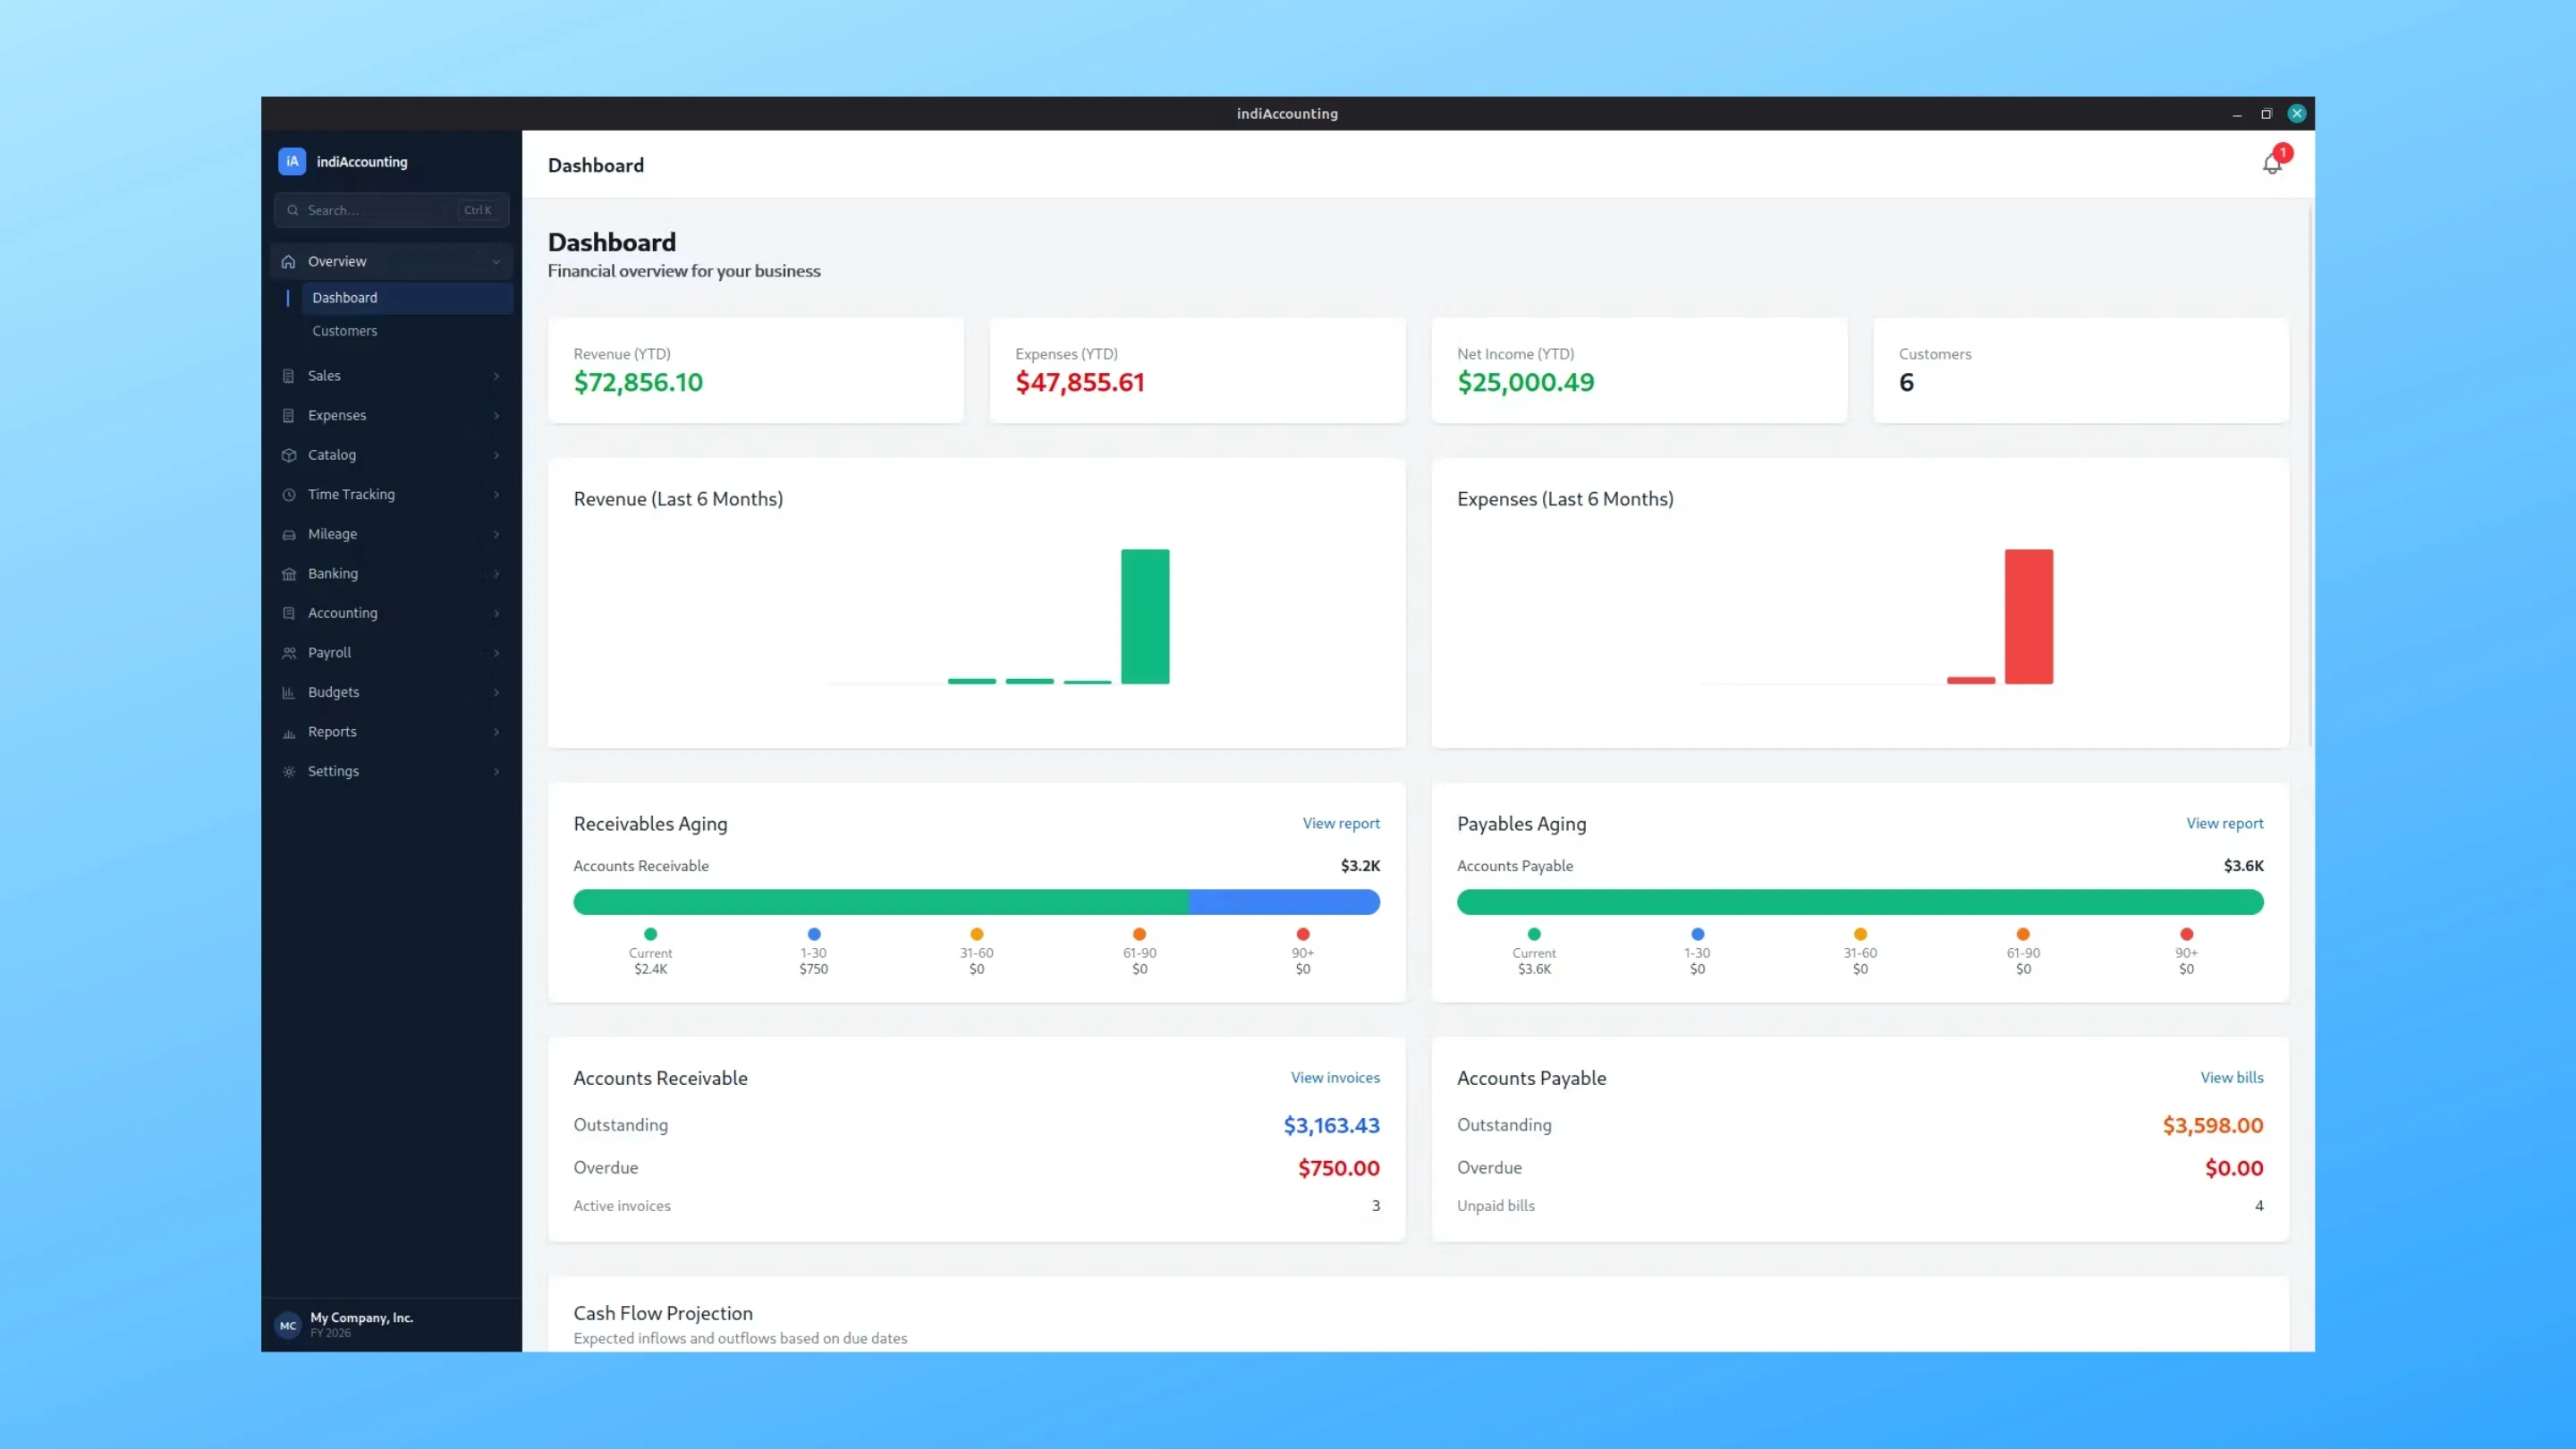Click the Payroll people icon
2576x1449 pixels.
point(289,653)
